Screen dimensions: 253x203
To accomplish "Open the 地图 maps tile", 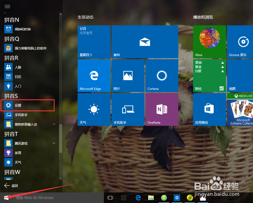I will tap(240, 76).
